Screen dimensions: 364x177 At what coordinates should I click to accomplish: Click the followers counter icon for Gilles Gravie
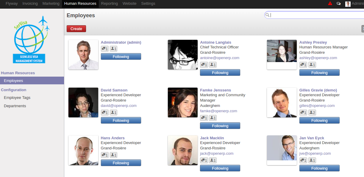tap(312, 113)
